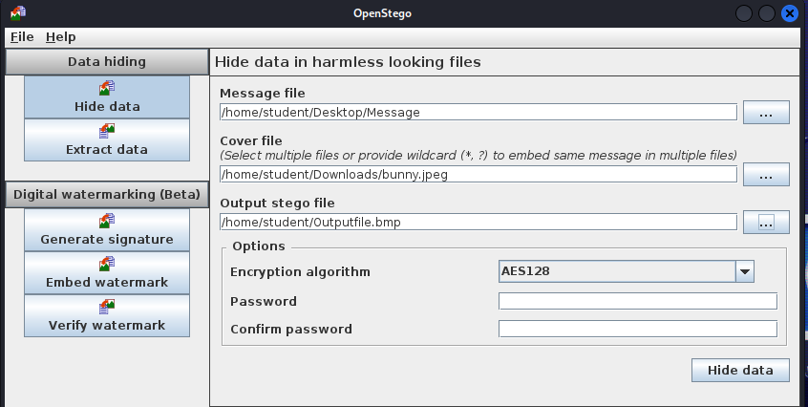Open the File menu
808x407 pixels.
[x=22, y=37]
